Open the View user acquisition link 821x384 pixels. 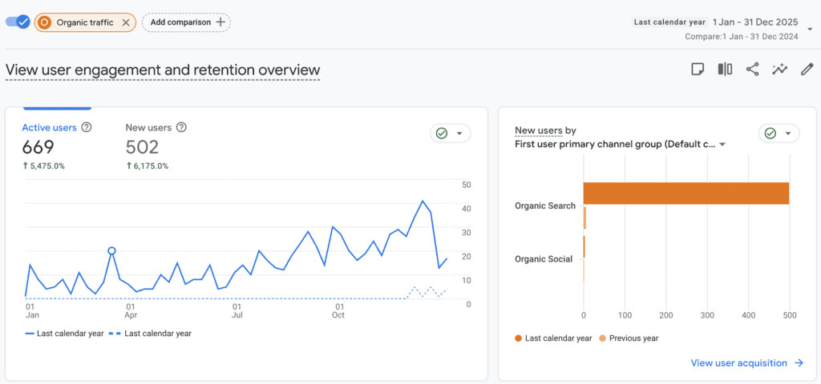click(x=746, y=363)
